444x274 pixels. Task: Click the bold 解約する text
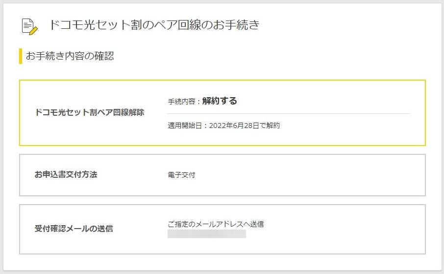pyautogui.click(x=220, y=101)
